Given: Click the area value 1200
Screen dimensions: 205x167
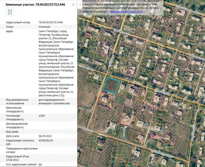Looking at the screenshot, I should (x=42, y=116).
